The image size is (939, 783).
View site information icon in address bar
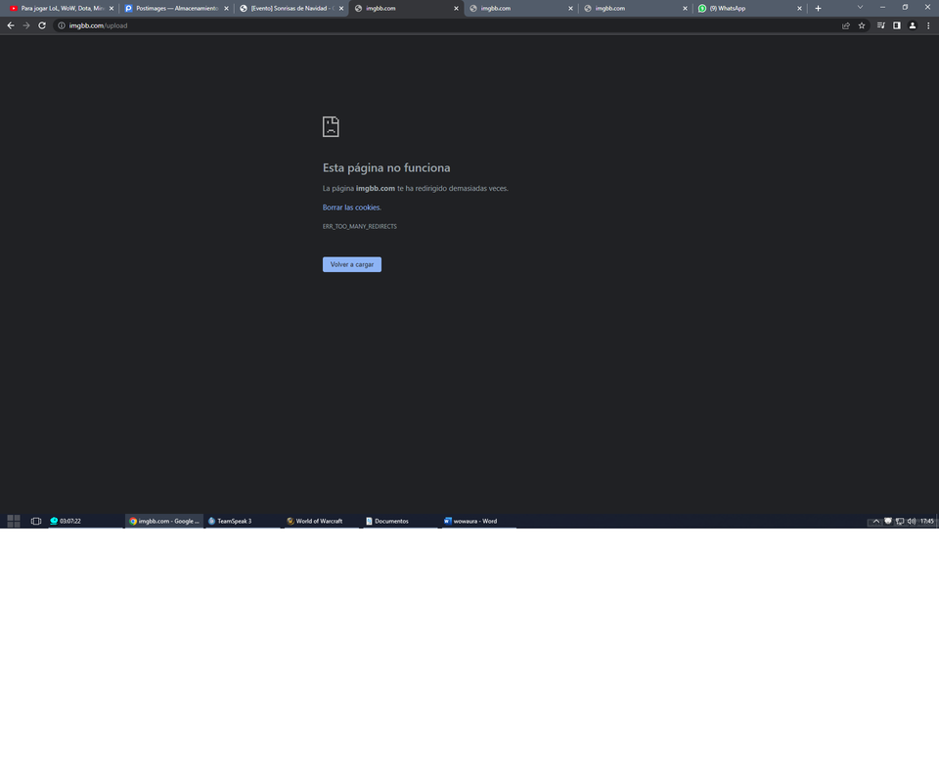coord(61,25)
